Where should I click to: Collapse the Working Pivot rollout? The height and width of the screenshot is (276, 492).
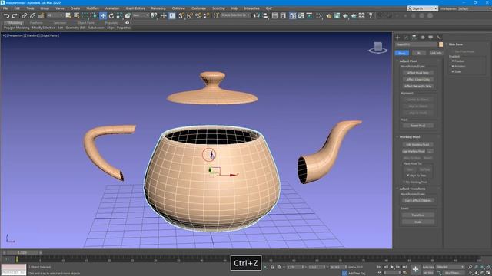410,136
